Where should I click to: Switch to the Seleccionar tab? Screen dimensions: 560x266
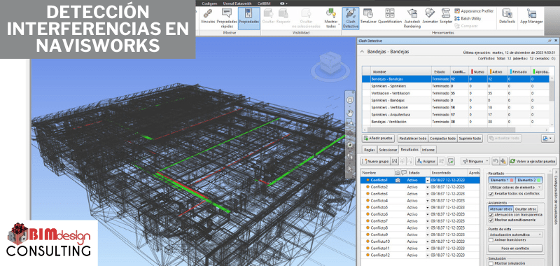point(388,150)
